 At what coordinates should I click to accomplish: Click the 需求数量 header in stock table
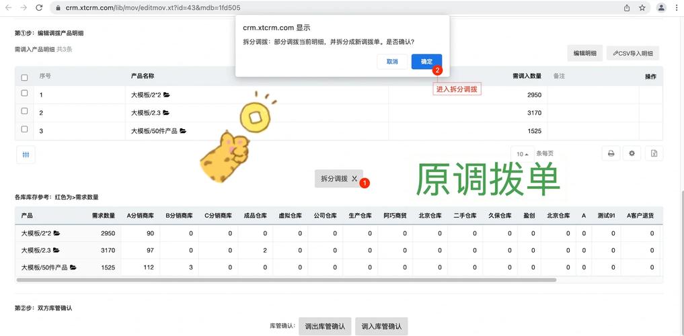click(x=104, y=216)
